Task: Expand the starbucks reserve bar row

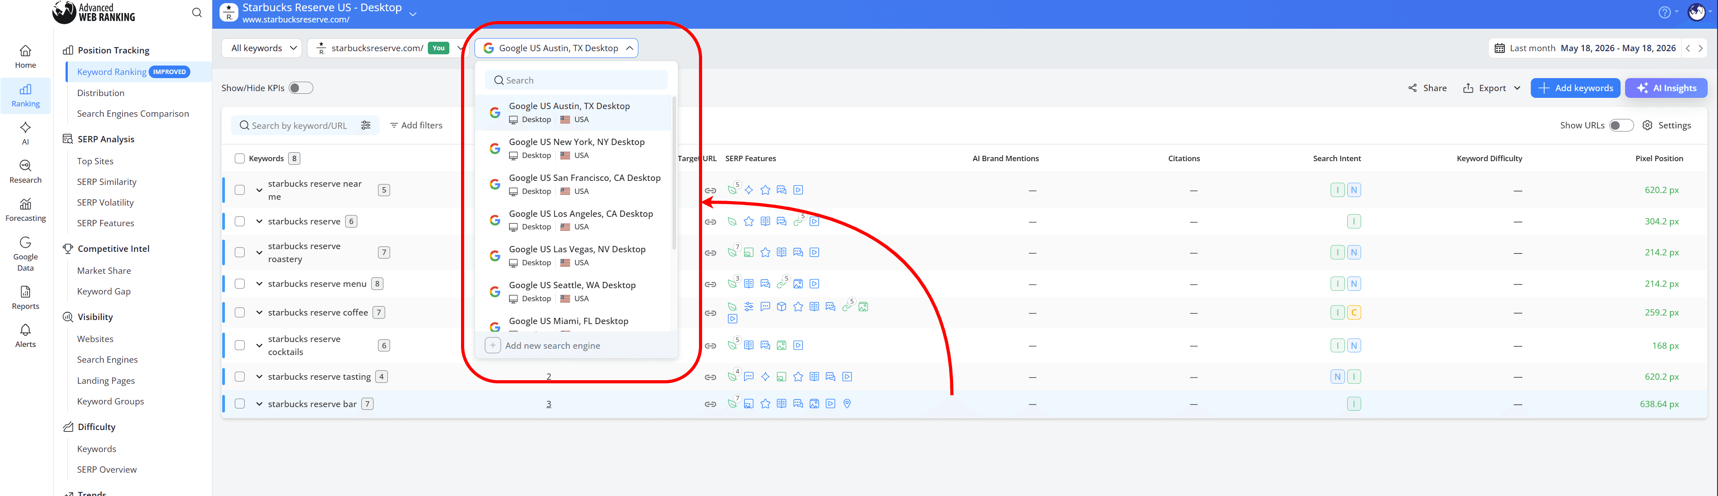Action: [x=259, y=404]
